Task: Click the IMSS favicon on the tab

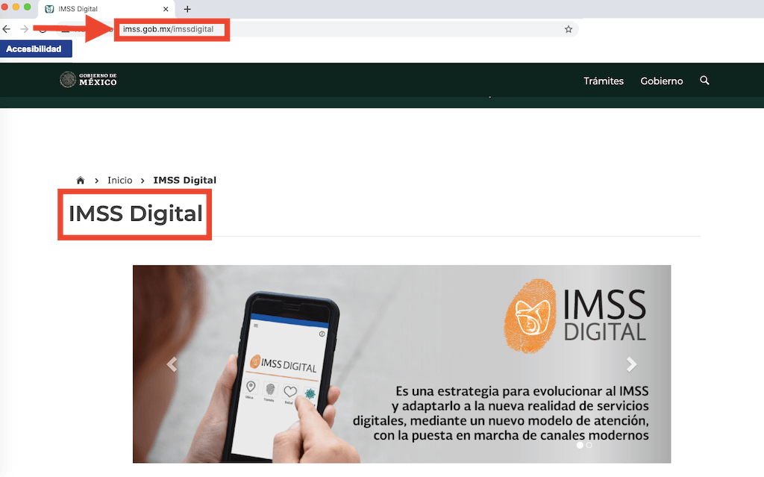Action: (49, 9)
